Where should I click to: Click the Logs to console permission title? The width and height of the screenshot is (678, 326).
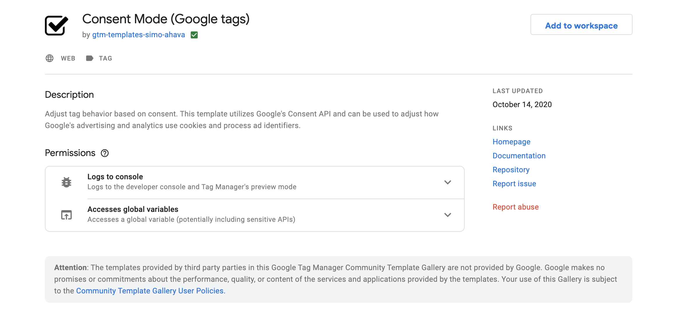click(x=115, y=177)
